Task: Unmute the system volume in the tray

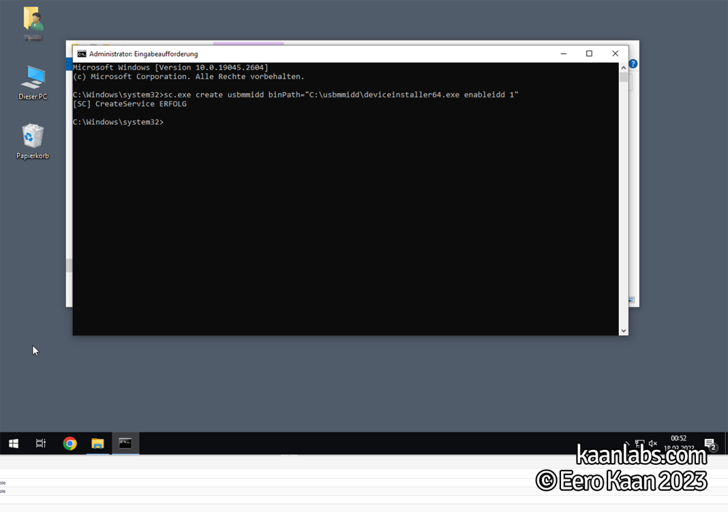Action: click(654, 444)
